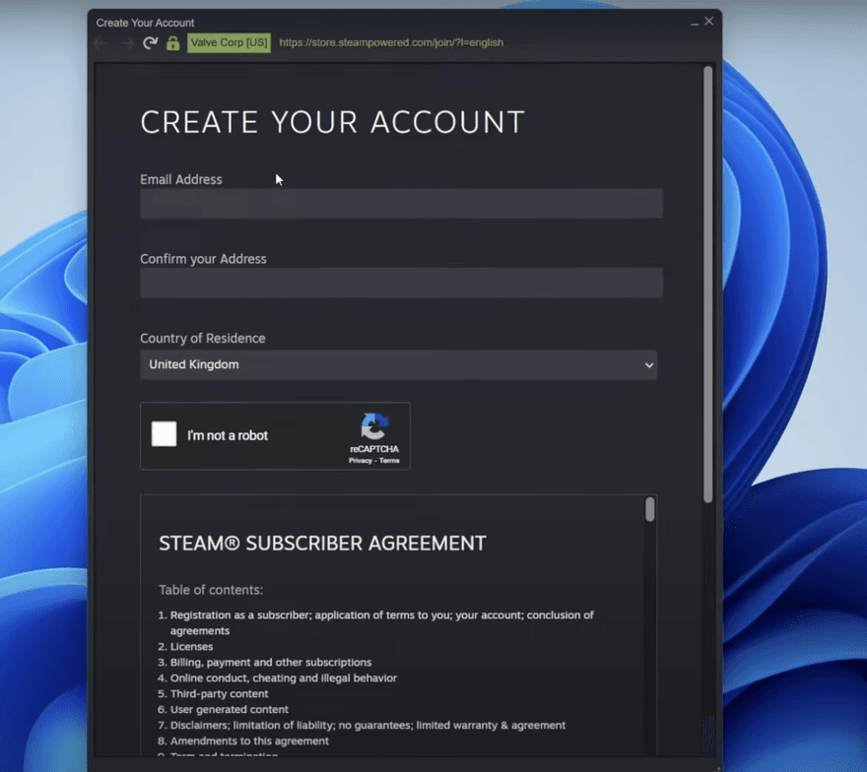Minimize the Create Your Account window
This screenshot has height=772, width=867.
coord(695,23)
